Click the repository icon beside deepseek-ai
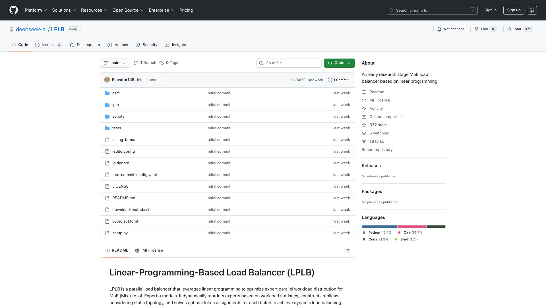Screen dimensions: 546x307 pos(11,29)
